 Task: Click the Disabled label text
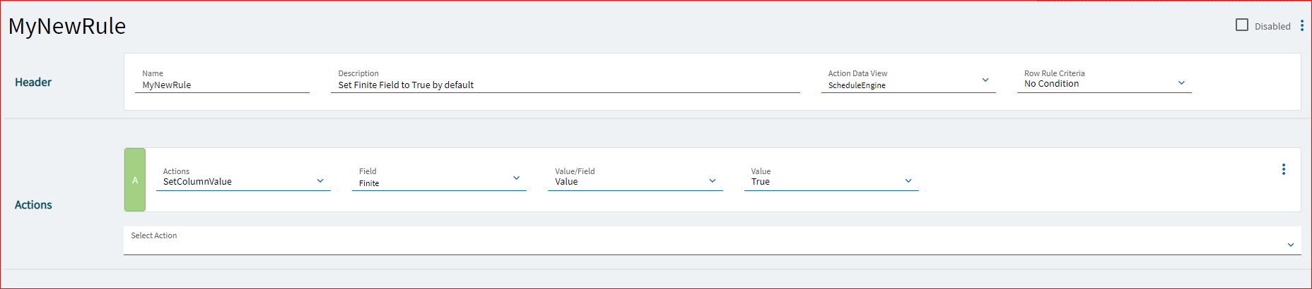click(1272, 26)
